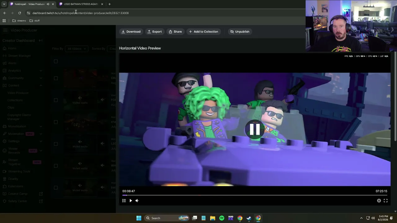Viewport: 397px width, 223px height.
Task: Mute the audio-playing hotdropeli tab
Action: coord(48,4)
